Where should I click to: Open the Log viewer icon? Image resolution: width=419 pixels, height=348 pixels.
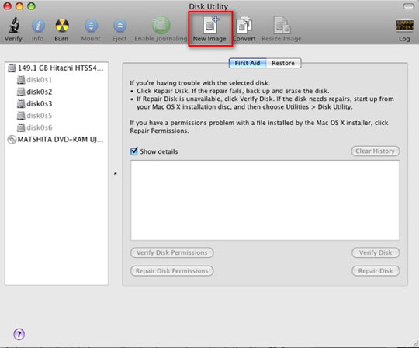(404, 26)
